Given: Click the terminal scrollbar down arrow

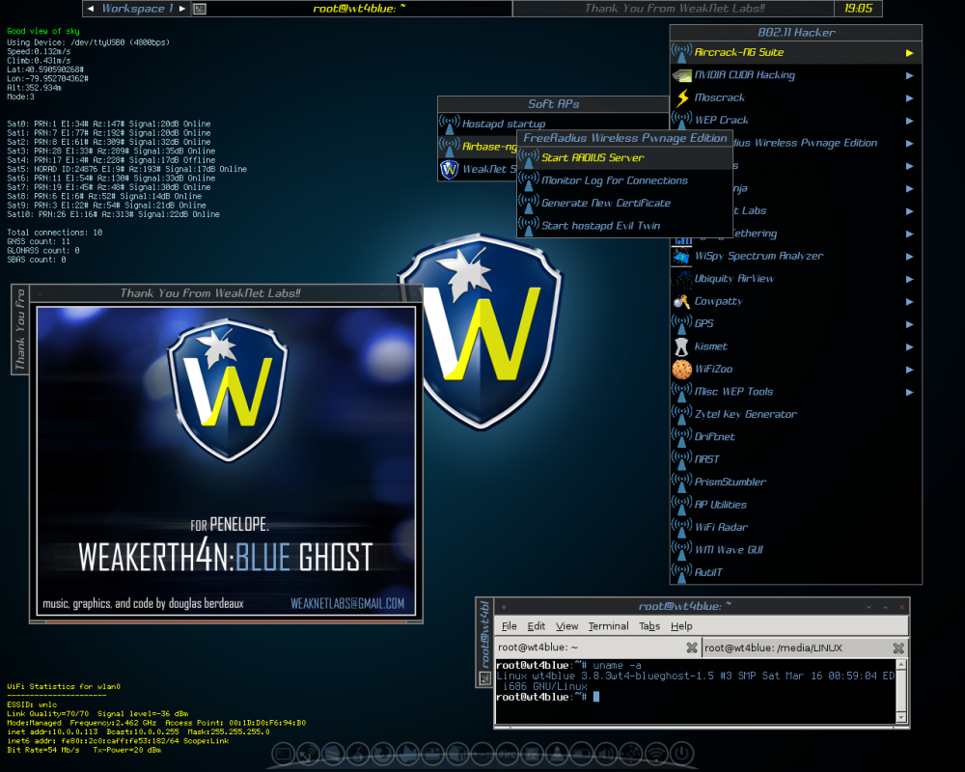Looking at the screenshot, I should click(x=901, y=717).
